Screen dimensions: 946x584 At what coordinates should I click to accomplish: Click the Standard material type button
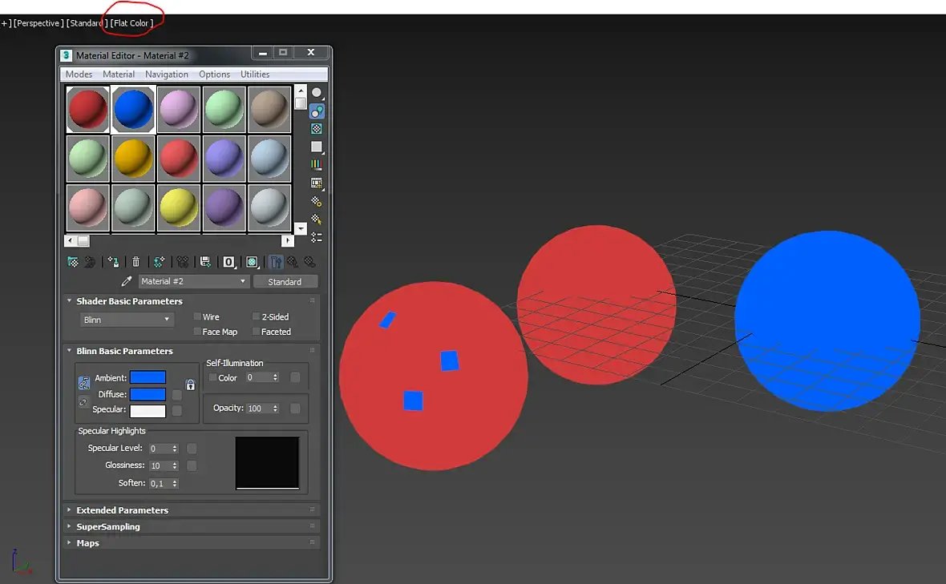pyautogui.click(x=285, y=281)
